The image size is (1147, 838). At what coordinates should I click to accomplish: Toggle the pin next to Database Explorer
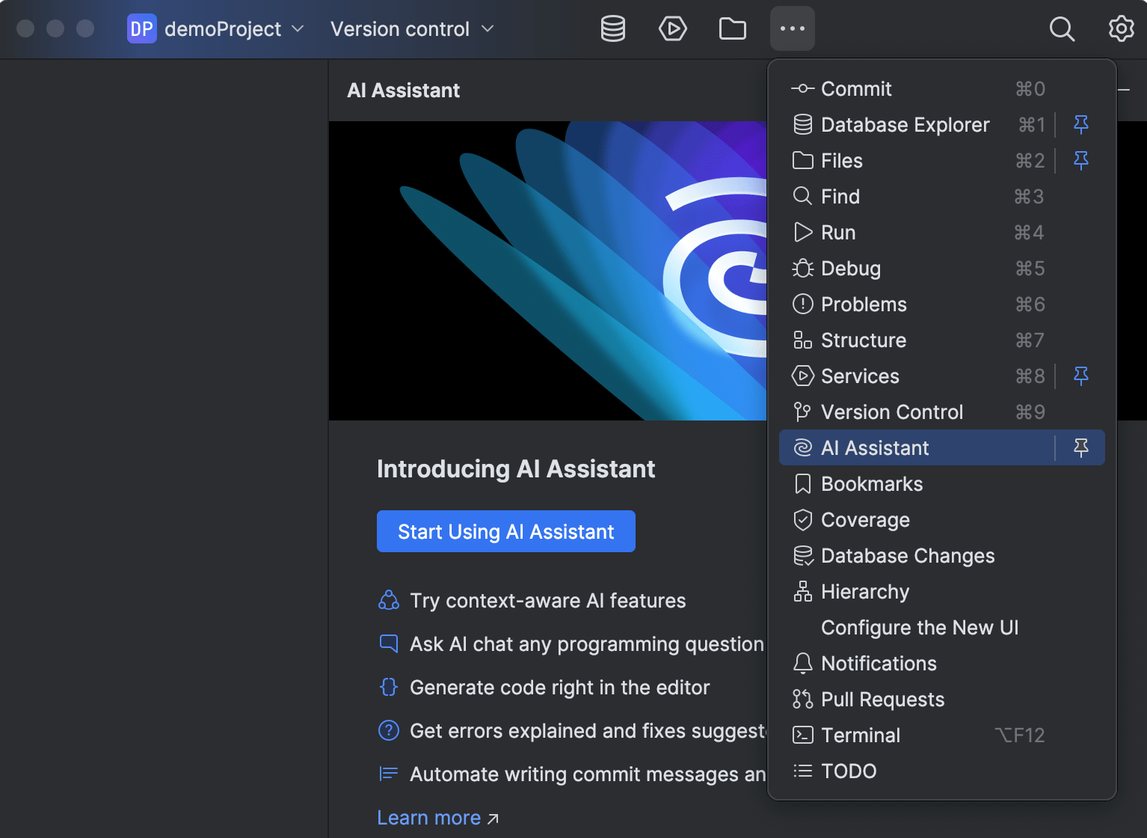(1080, 124)
